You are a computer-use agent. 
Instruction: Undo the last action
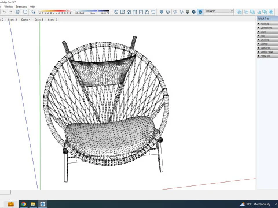click(4, 12)
